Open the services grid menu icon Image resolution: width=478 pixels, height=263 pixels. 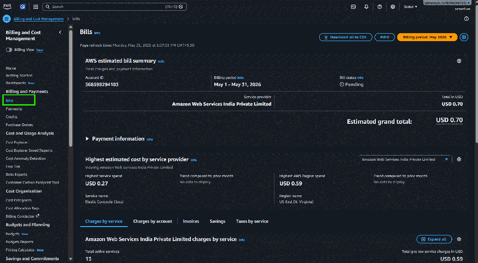(x=35, y=7)
